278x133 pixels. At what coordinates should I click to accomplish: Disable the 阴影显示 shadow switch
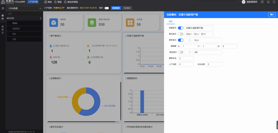[181, 40]
